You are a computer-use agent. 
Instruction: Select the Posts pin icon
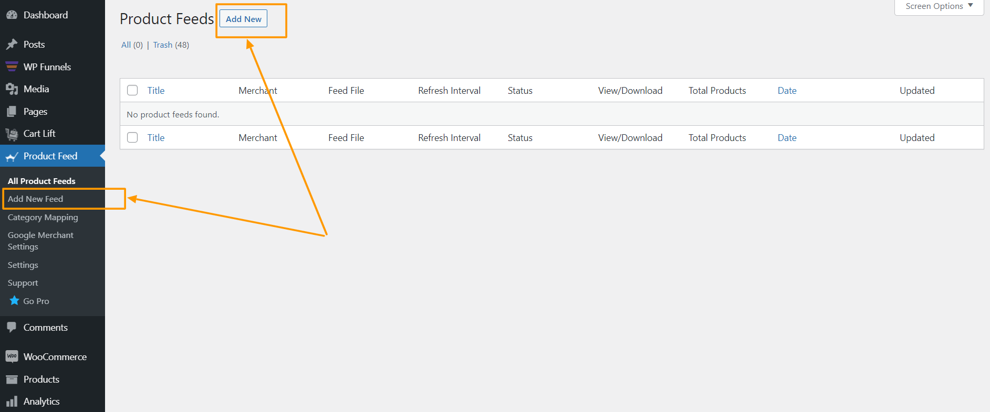12,45
